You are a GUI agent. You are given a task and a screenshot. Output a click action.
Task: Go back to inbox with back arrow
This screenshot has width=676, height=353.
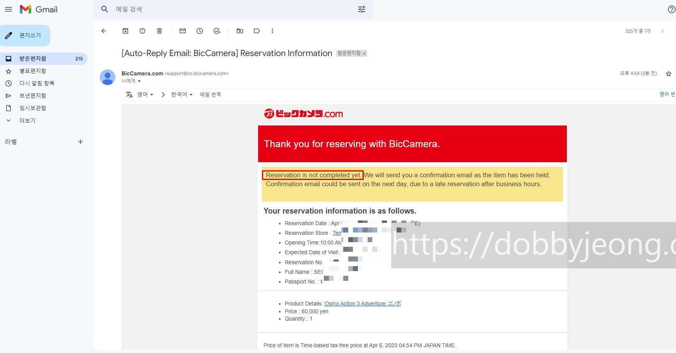(x=104, y=31)
